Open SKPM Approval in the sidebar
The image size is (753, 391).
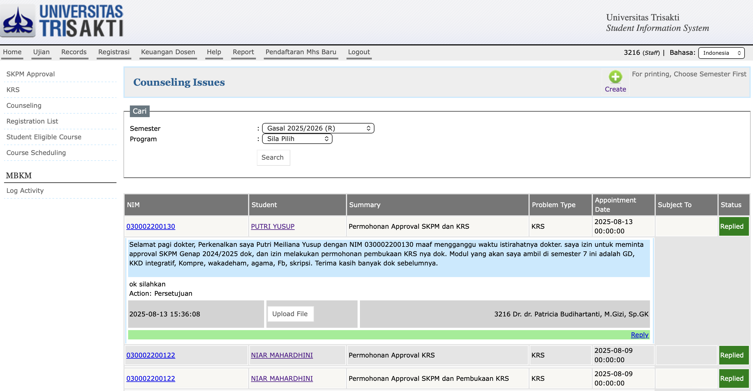31,74
